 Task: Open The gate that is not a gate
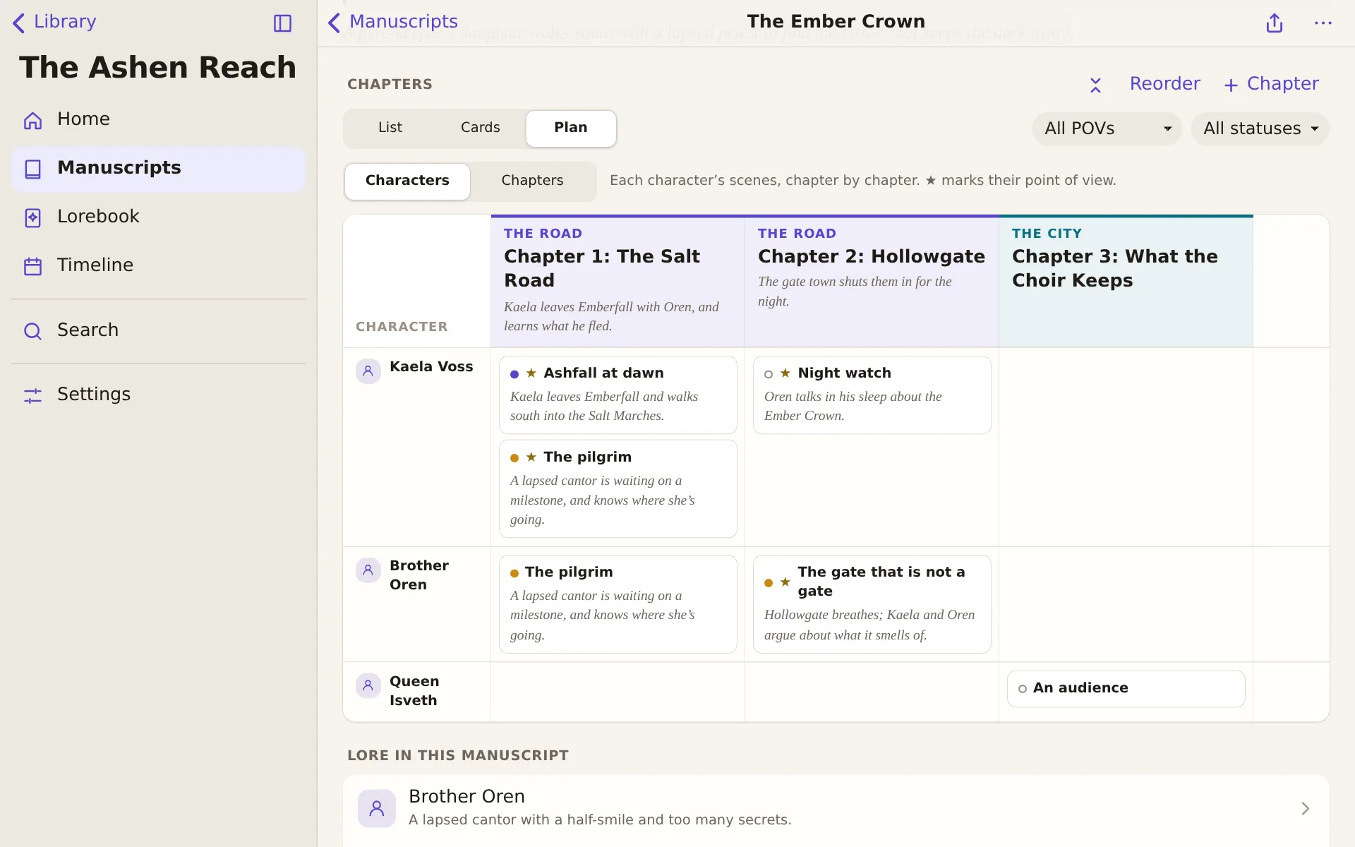pos(872,604)
